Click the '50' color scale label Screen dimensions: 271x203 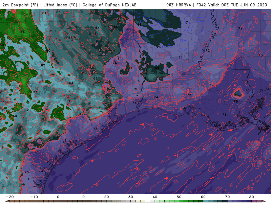tap(179, 197)
